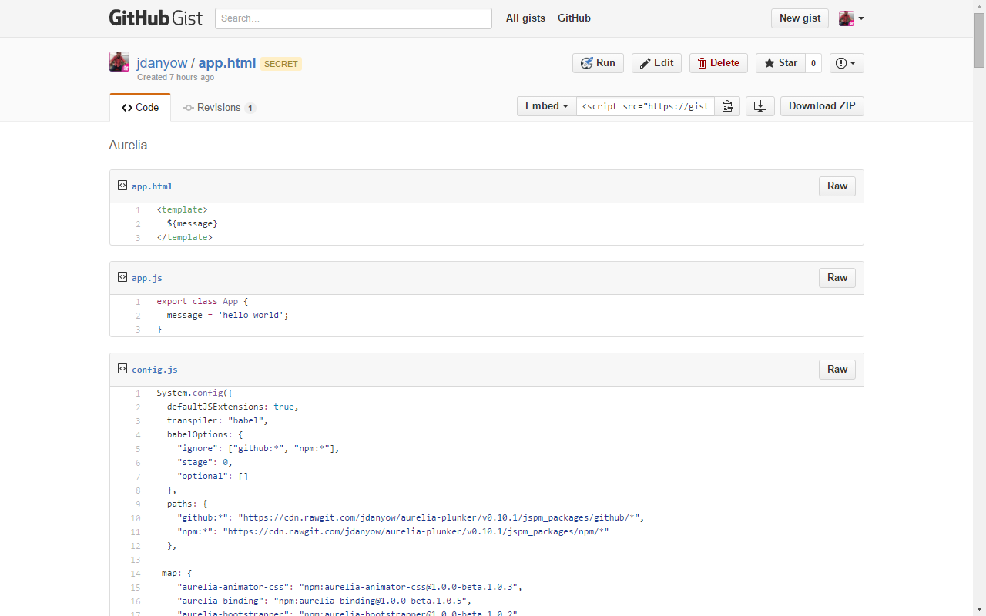The width and height of the screenshot is (986, 616).
Task: Click the save to desktop icon
Action: [760, 106]
